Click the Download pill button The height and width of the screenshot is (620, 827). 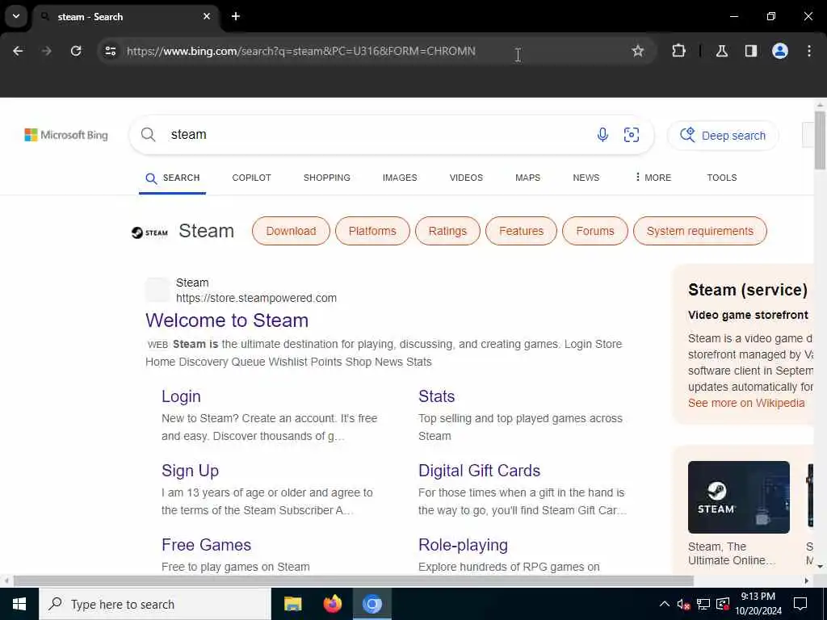point(291,231)
